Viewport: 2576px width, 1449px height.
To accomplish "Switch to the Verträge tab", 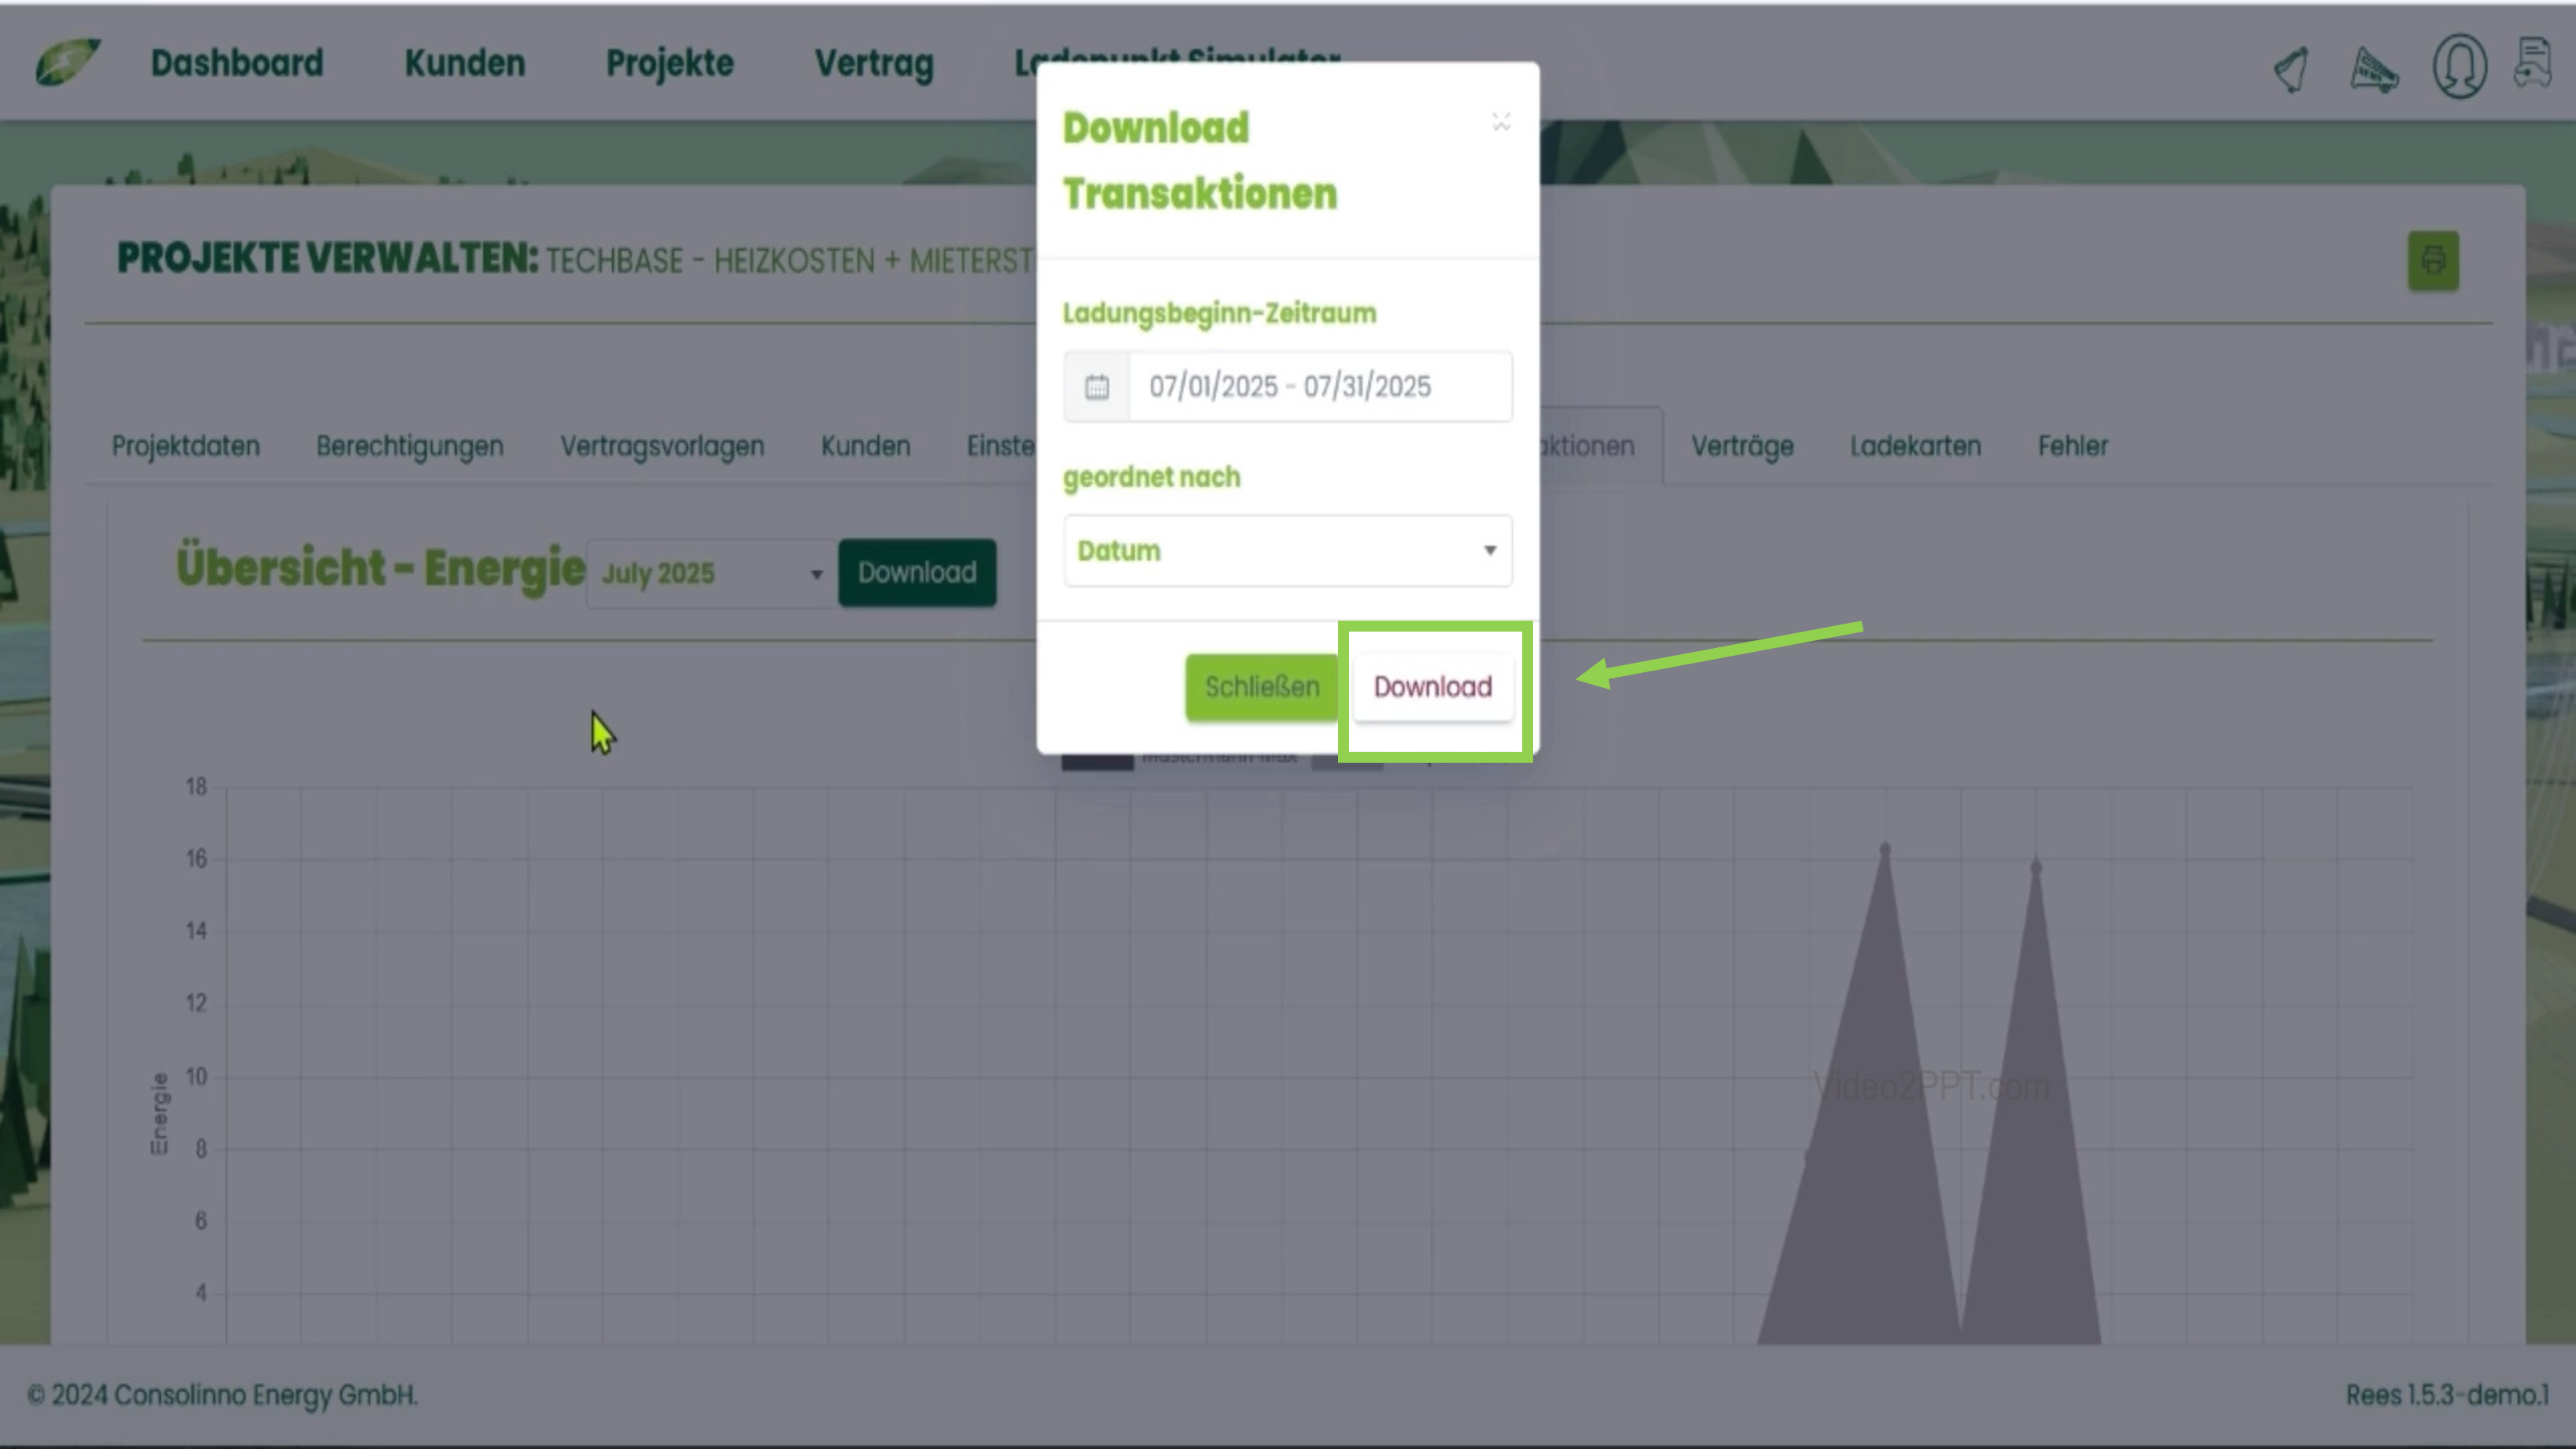I will click(x=1742, y=447).
